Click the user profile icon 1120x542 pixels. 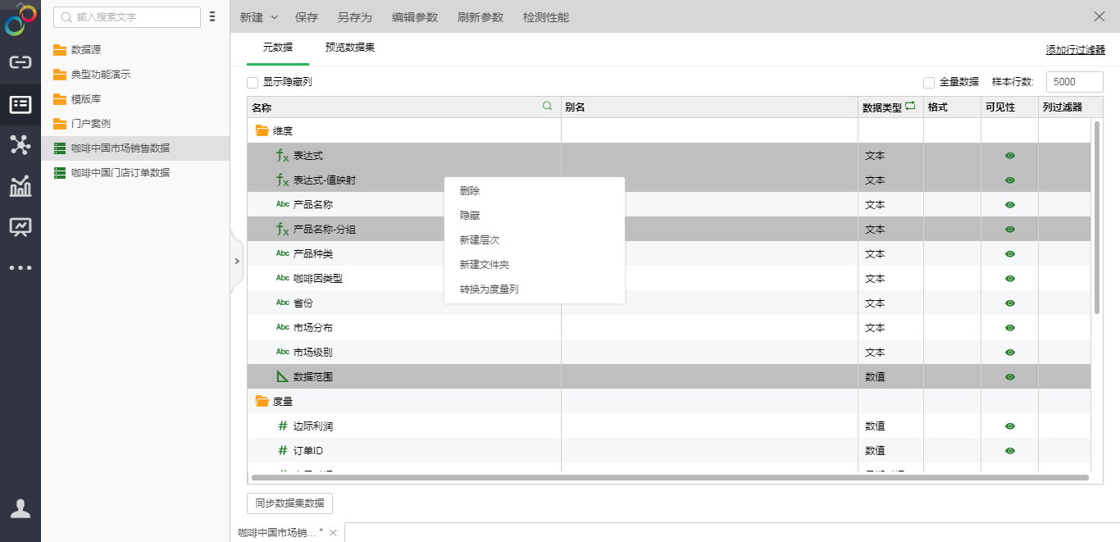[x=20, y=508]
